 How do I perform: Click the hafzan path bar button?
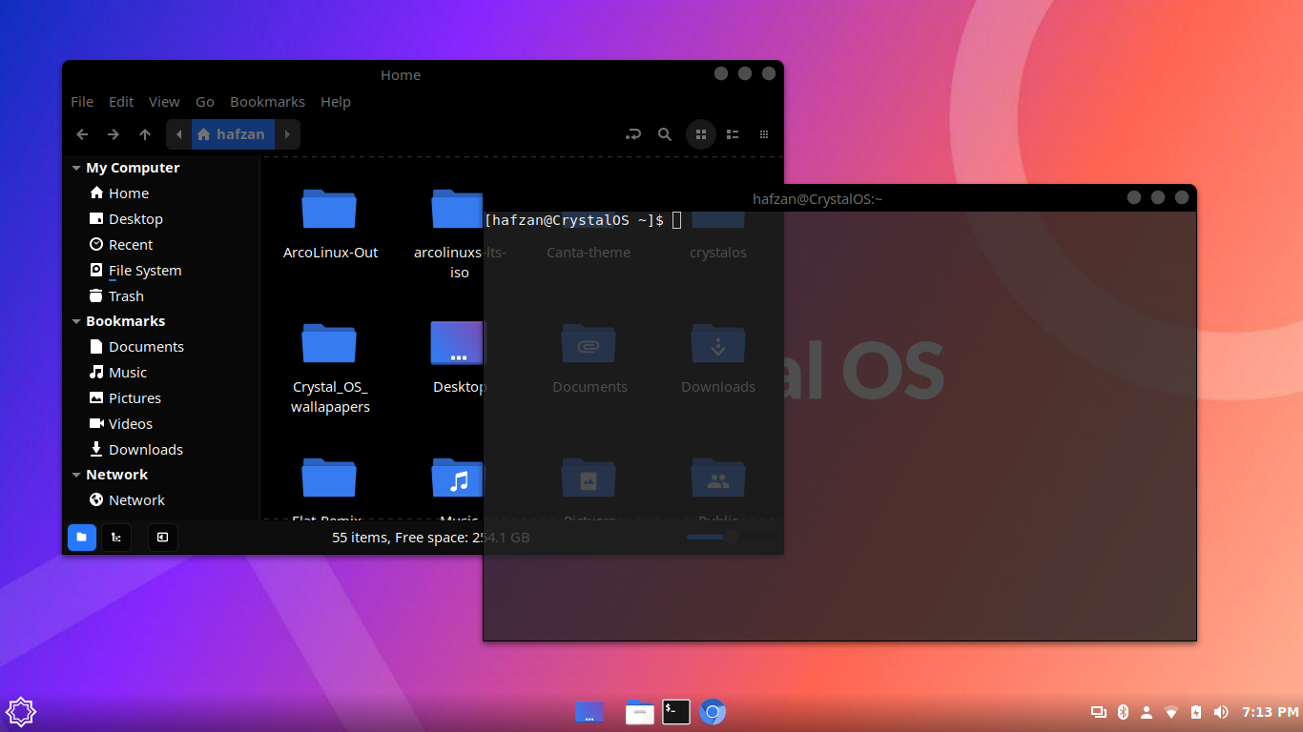pos(233,134)
